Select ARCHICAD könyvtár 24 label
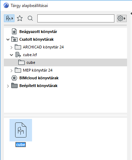This screenshot has width=132, height=160. 43,47
